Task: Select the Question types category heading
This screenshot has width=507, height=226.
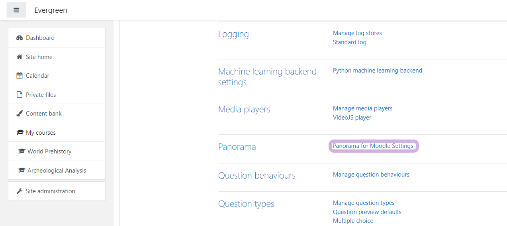Action: [246, 204]
